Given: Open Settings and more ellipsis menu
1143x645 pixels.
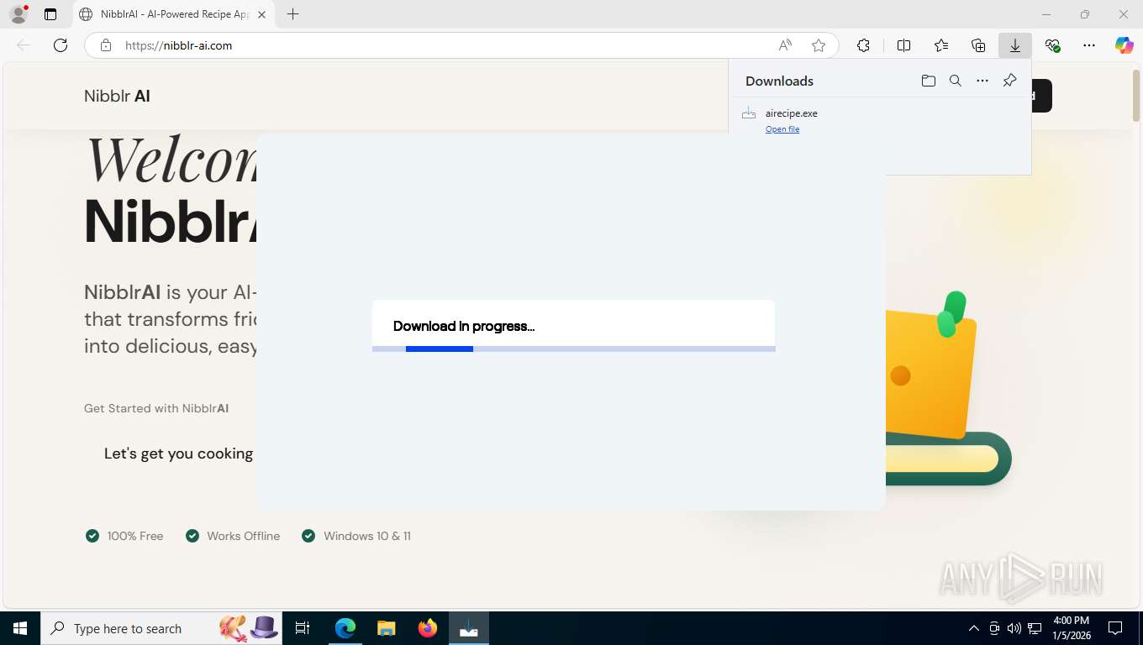Looking at the screenshot, I should 1089,45.
